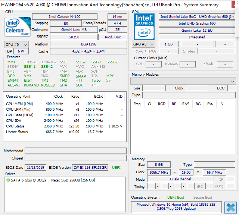Click the 14 nm process field
This screenshot has width=239, height=215.
click(x=117, y=16)
